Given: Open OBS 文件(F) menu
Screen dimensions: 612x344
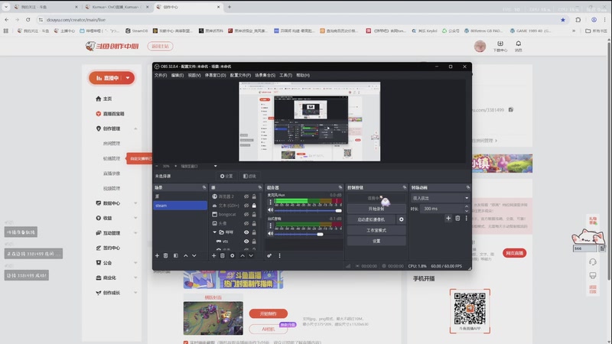Looking at the screenshot, I should (161, 75).
